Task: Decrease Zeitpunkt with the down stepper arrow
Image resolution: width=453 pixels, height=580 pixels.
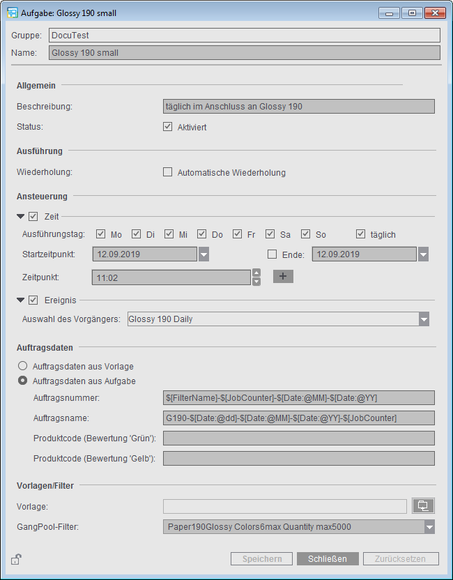Action: (256, 282)
